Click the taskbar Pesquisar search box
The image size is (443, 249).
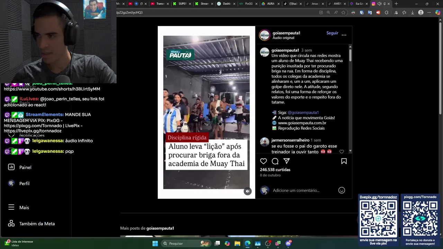click(186, 243)
